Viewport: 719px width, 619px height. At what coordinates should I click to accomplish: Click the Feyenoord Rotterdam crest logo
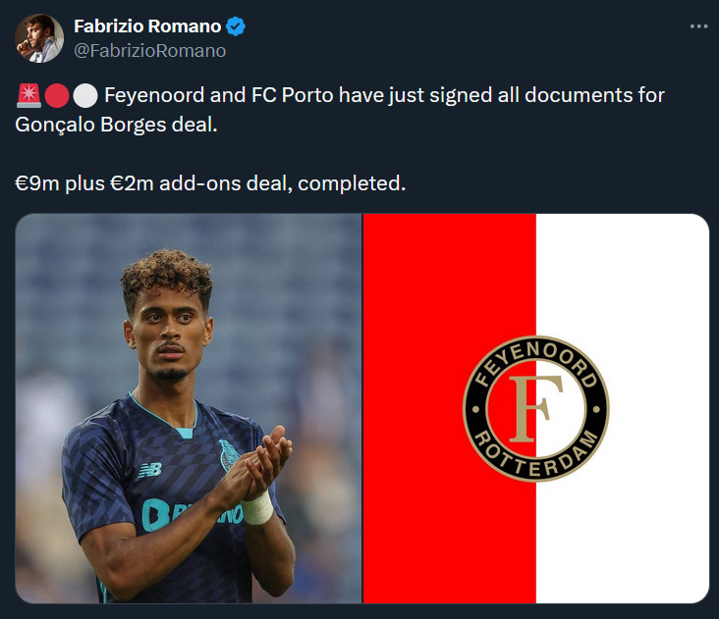point(535,409)
